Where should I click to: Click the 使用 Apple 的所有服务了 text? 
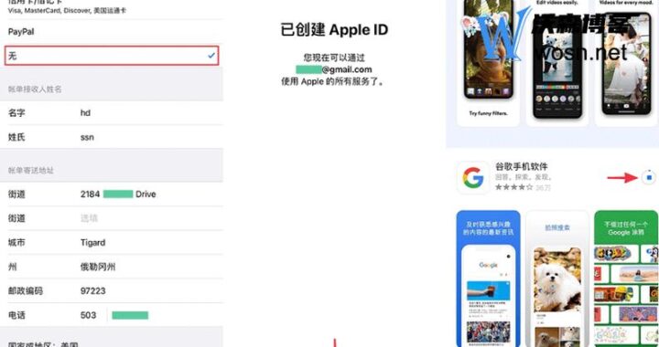click(x=333, y=81)
